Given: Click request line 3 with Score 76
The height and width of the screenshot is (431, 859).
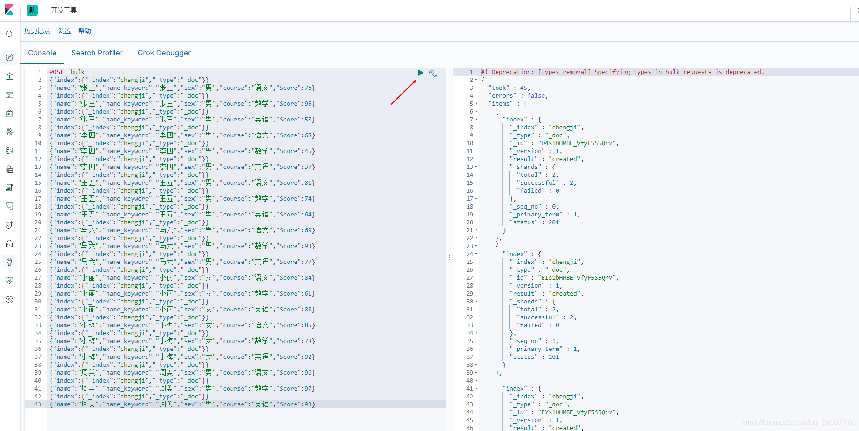Looking at the screenshot, I should [182, 88].
